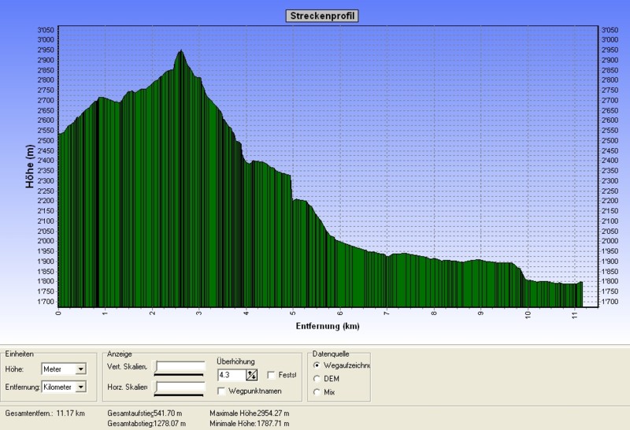This screenshot has height=430, width=630.
Task: Select DEM as data source
Action: [317, 379]
